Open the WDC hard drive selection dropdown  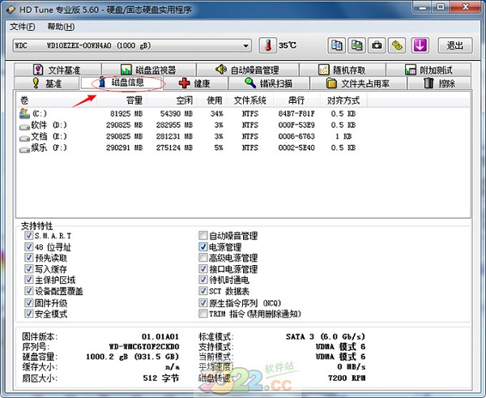[x=245, y=45]
